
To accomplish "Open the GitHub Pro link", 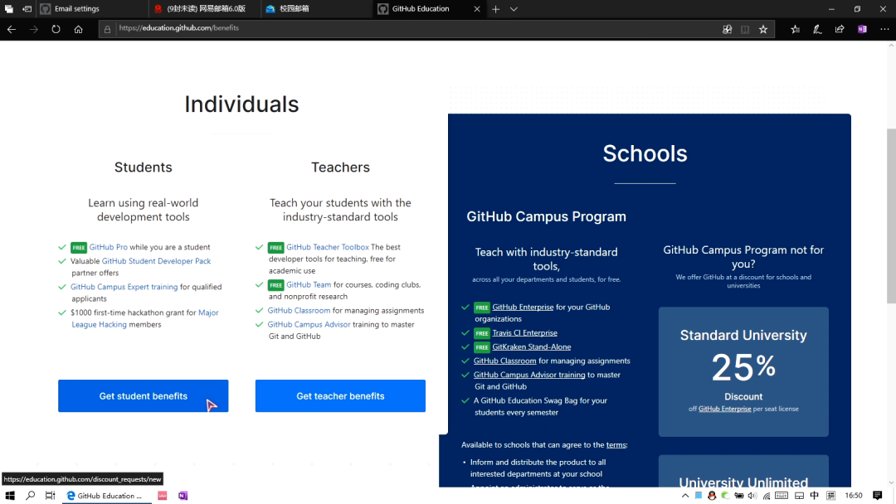I will tap(108, 247).
